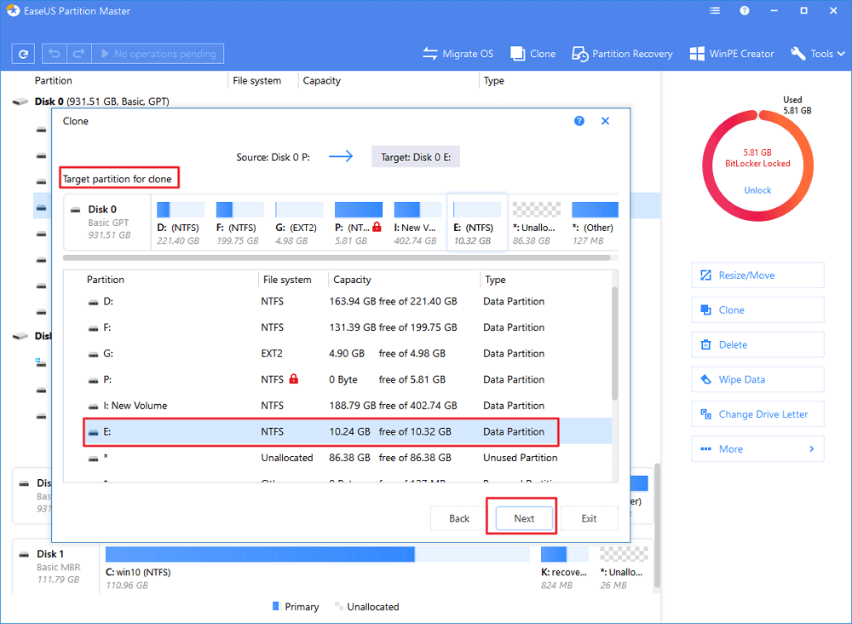
Task: Select the Unallocated 86.38 GB row in the dialog list
Action: [x=337, y=458]
